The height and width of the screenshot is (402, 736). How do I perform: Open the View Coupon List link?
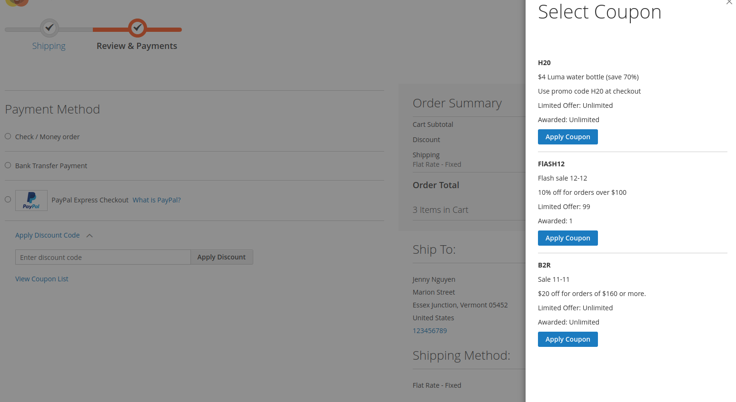(x=42, y=279)
